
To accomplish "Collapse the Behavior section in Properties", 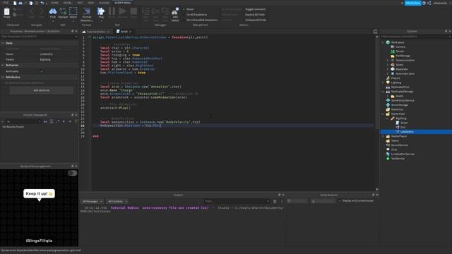I will pos(3,65).
